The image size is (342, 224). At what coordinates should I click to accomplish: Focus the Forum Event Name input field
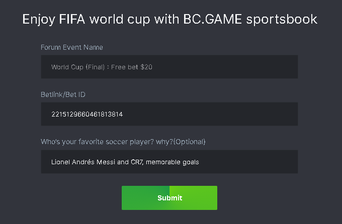(x=169, y=67)
